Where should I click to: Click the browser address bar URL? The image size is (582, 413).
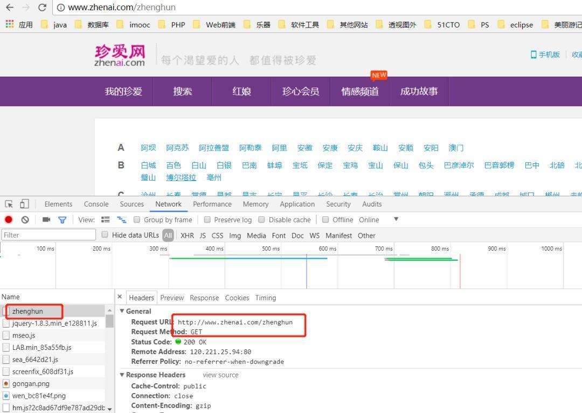pos(122,8)
